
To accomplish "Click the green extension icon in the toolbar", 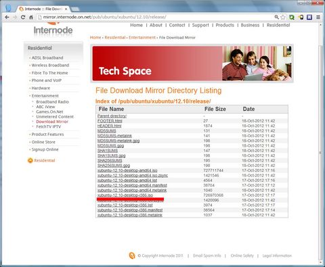I will (x=292, y=17).
